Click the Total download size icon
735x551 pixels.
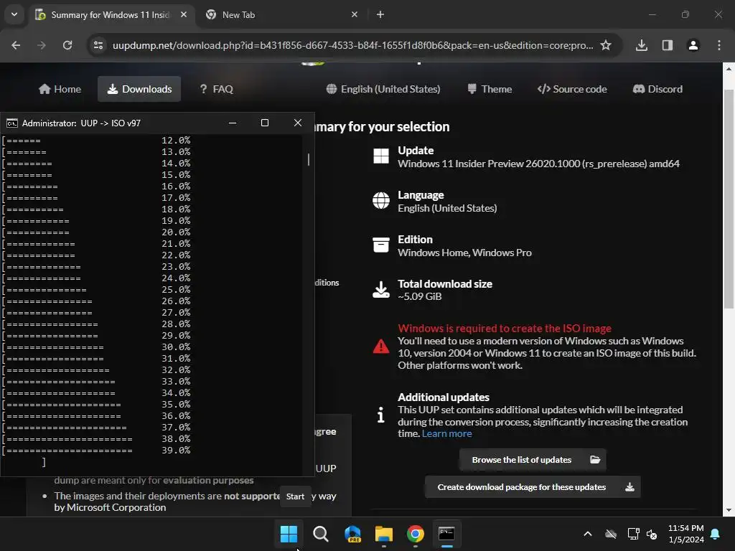pos(380,290)
